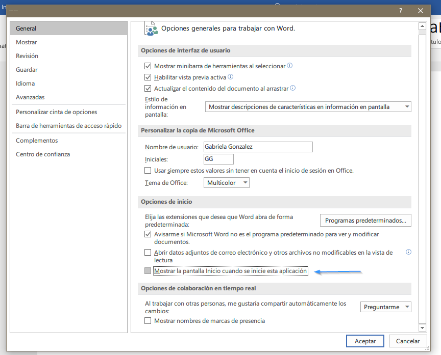Click Opciones generales para trabajar con Word text
This screenshot has width=441, height=355.
[x=228, y=29]
